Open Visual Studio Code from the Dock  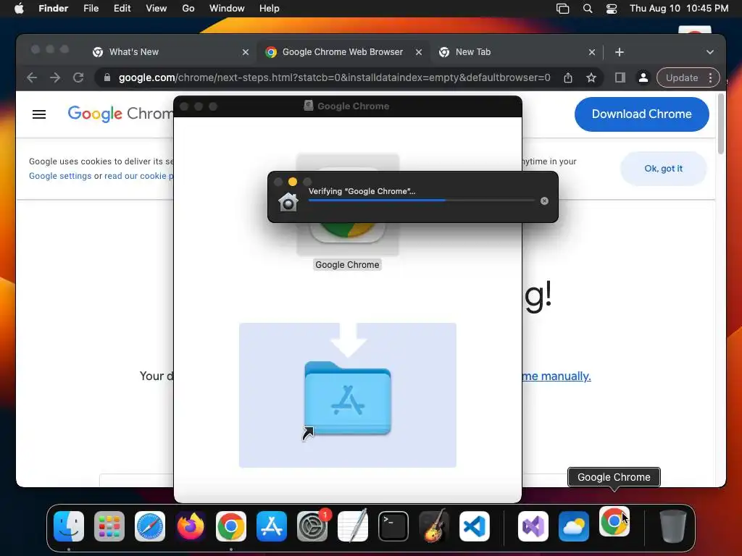tap(475, 526)
